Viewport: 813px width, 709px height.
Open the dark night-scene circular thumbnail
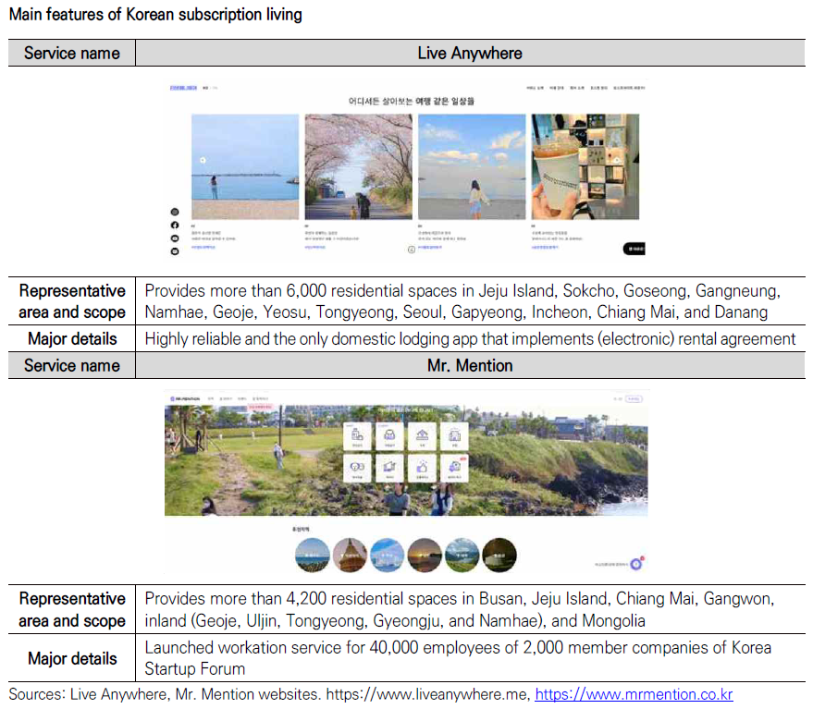pos(499,555)
